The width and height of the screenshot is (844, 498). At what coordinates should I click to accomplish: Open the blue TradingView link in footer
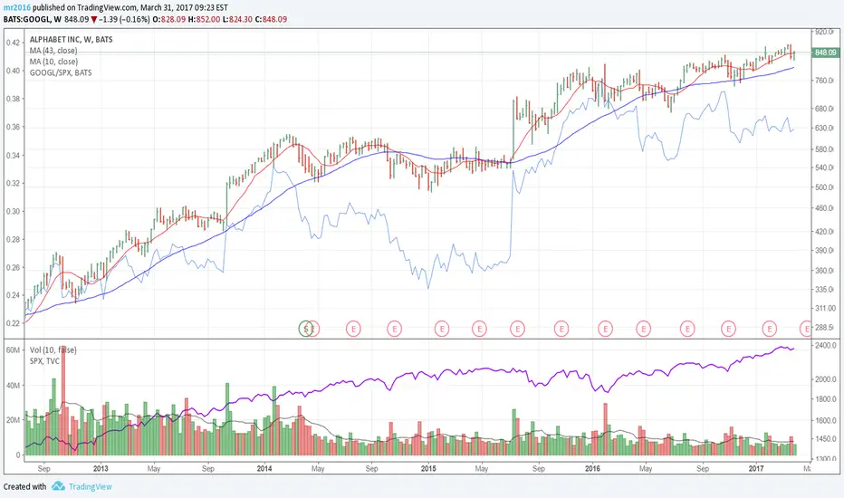pyautogui.click(x=90, y=487)
